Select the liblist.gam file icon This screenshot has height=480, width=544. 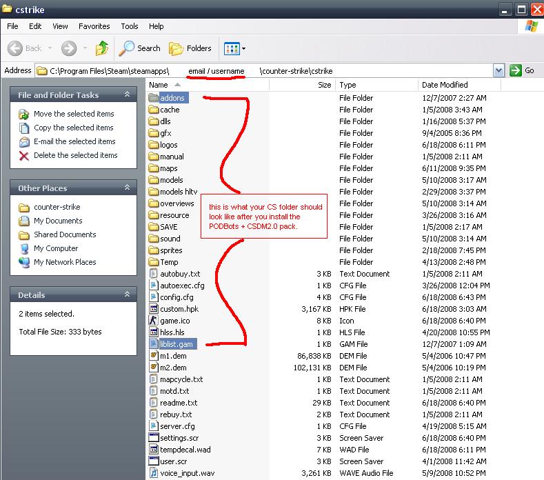click(x=153, y=344)
